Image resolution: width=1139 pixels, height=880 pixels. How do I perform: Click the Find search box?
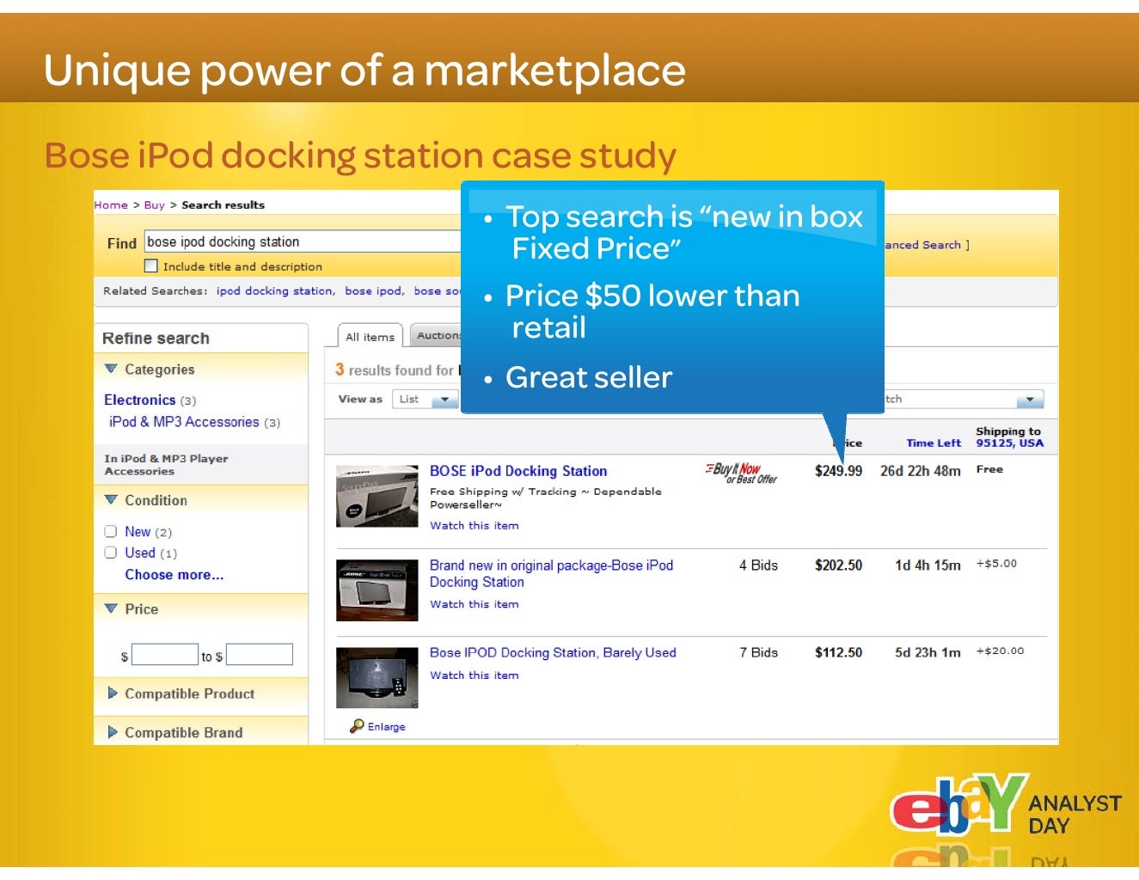pos(303,241)
